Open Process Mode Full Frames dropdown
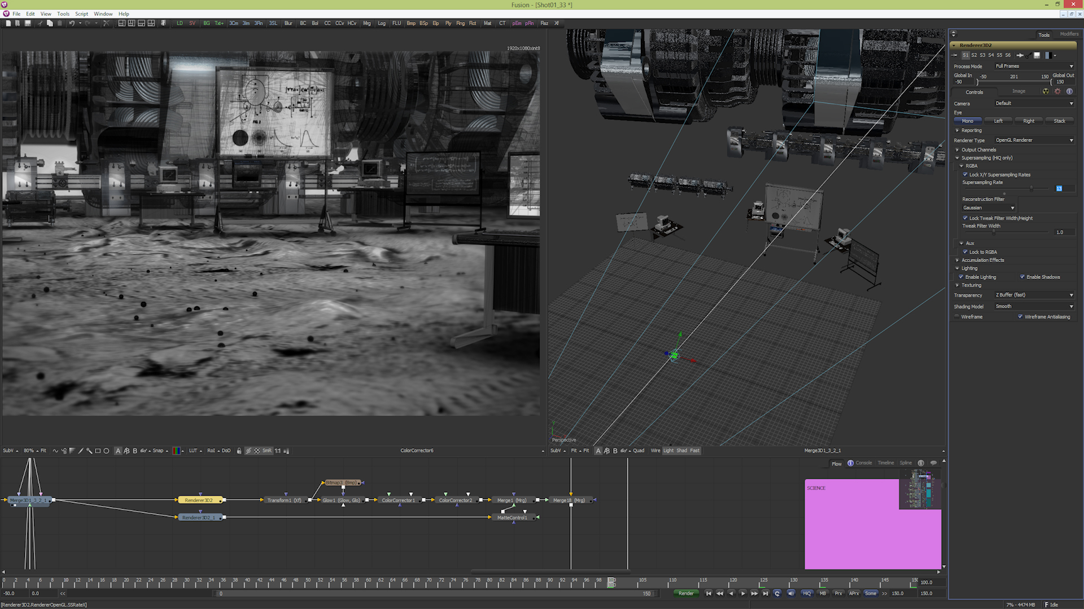This screenshot has width=1084, height=609. 1034,66
